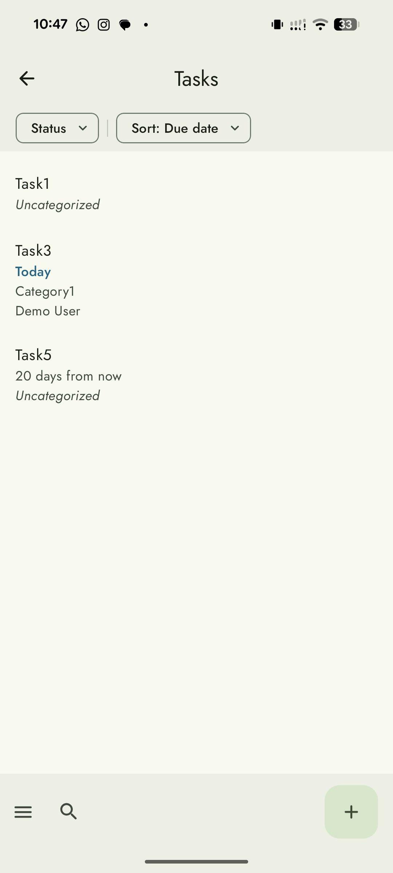Tap the Tasks screen title
The width and height of the screenshot is (393, 873).
click(196, 78)
